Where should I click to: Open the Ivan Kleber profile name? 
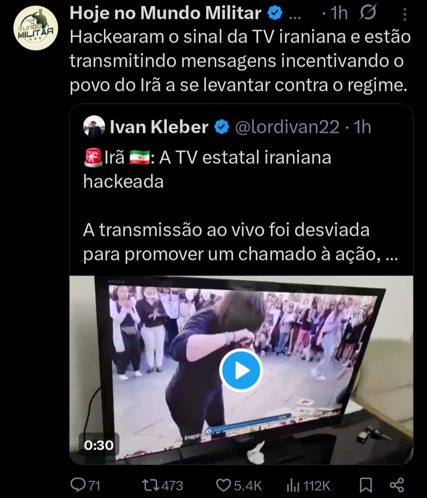click(x=159, y=127)
